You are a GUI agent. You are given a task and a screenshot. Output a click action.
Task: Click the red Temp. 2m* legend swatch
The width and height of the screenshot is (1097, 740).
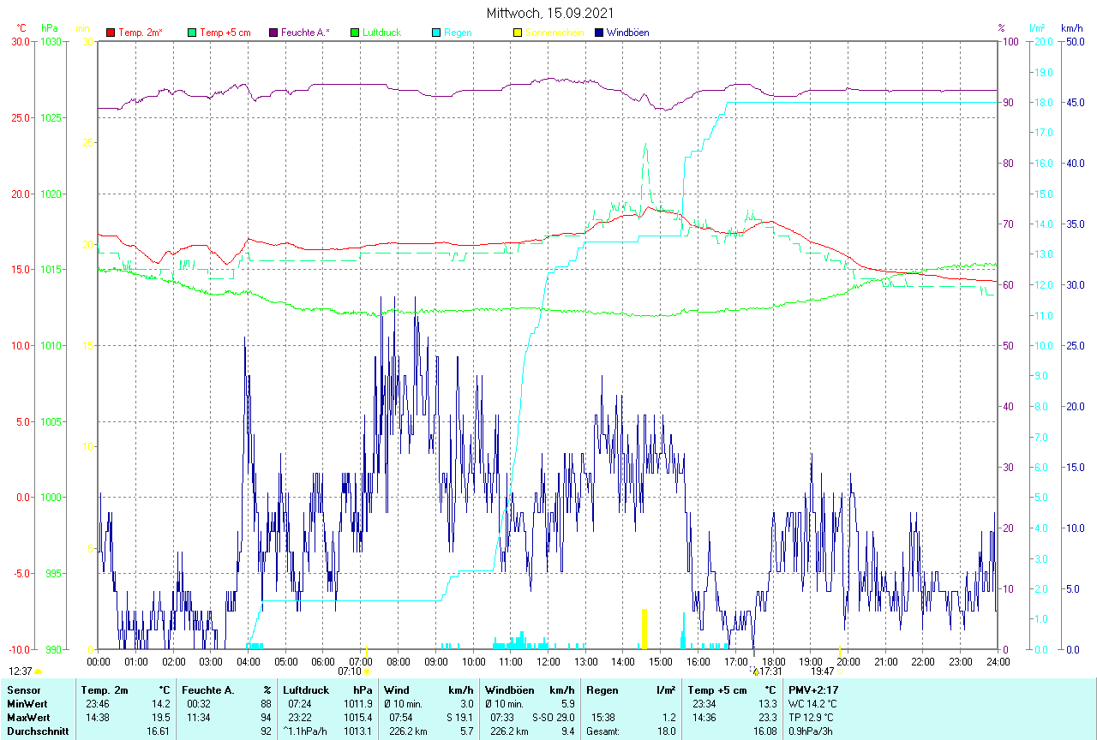(x=111, y=33)
